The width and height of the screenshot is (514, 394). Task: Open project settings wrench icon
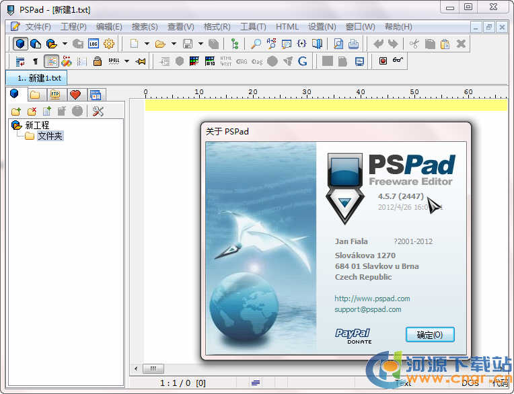coord(98,111)
